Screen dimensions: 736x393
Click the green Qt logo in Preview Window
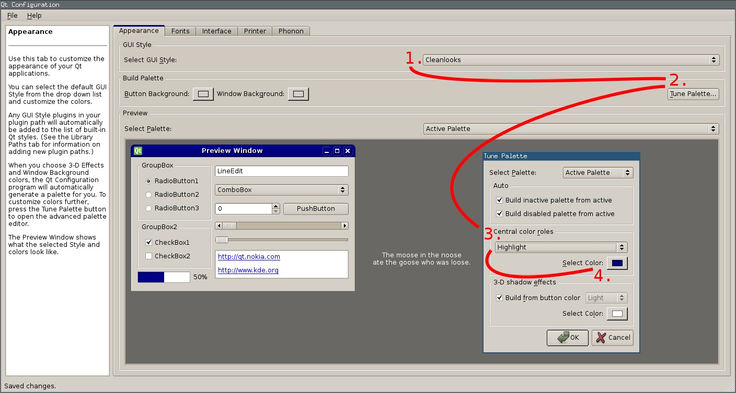point(138,151)
